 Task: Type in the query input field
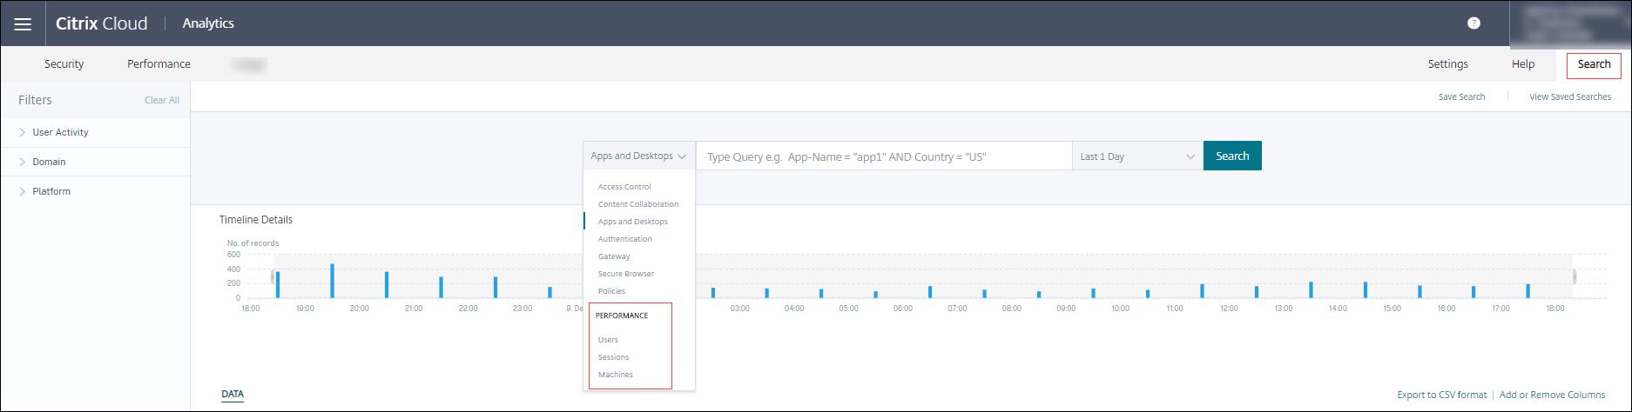pos(883,156)
